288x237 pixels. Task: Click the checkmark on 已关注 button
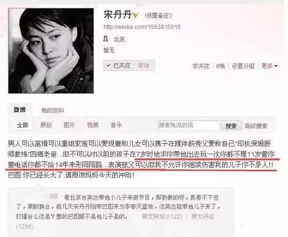tap(108, 65)
